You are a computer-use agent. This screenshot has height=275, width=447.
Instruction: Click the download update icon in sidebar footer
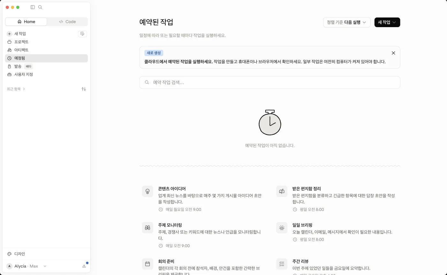[84, 266]
